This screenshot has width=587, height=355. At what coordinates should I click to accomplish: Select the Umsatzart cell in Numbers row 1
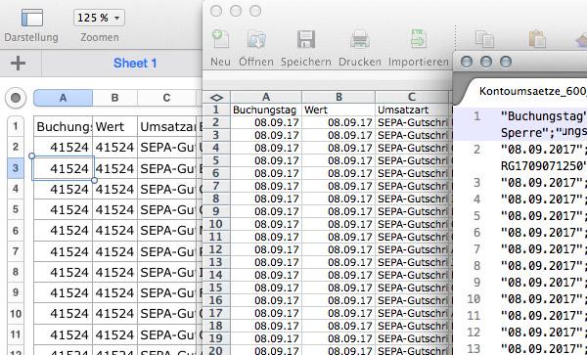167,126
